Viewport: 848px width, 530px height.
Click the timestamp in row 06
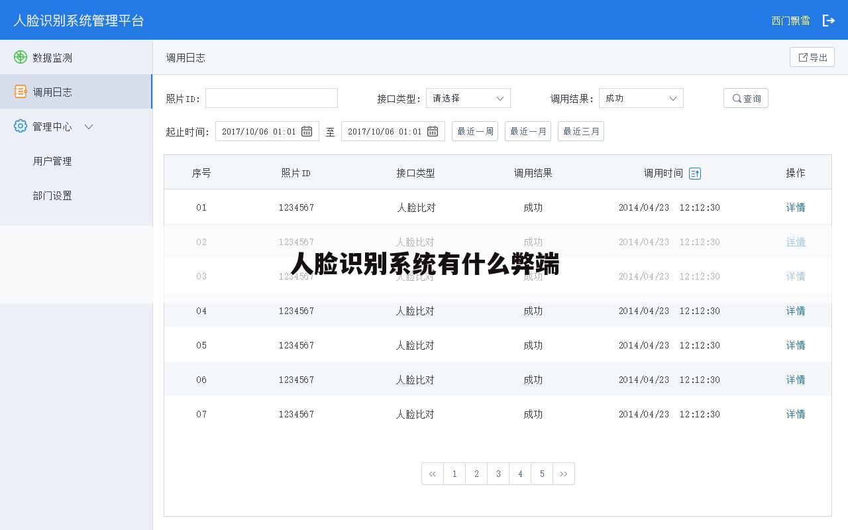click(669, 380)
